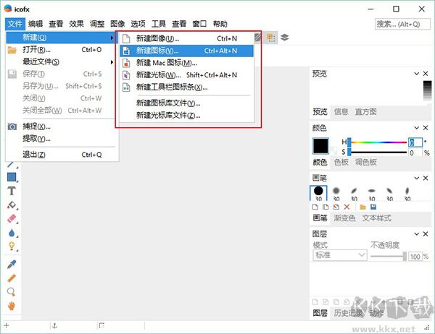
Task: Pick the hard round brush preset
Action: click(318, 193)
